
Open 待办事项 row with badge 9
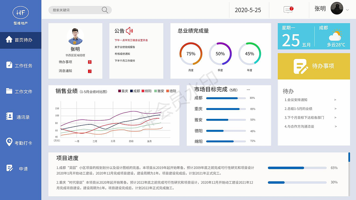[x=75, y=62]
